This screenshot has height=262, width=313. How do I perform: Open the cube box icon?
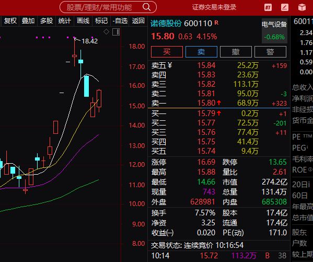[x=302, y=8]
